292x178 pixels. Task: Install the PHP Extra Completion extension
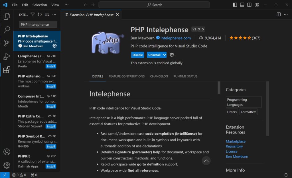click(51, 126)
